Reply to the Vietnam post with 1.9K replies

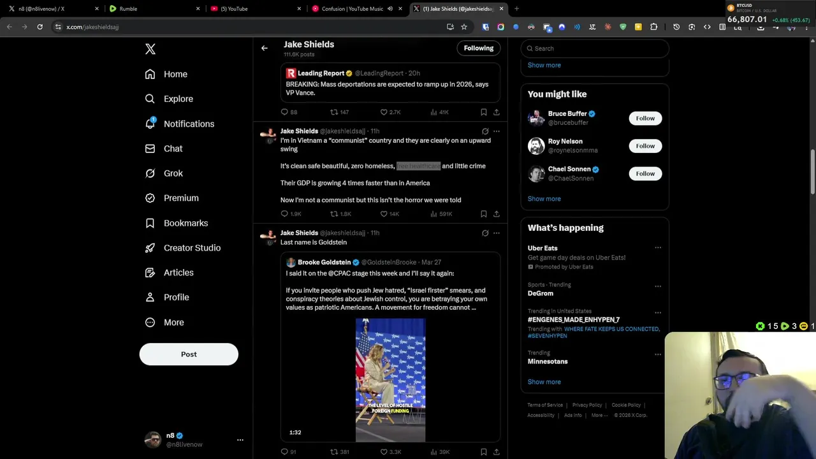click(x=284, y=214)
